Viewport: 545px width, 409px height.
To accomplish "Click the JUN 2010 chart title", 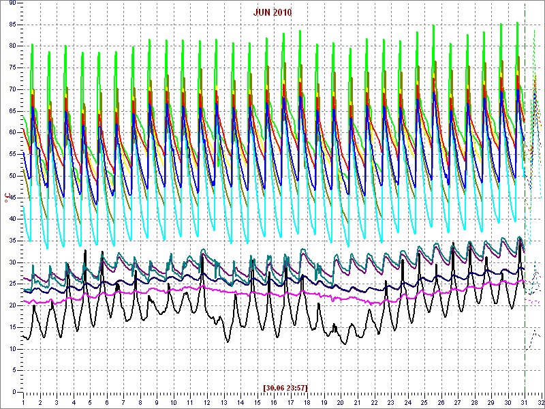I will tap(272, 13).
